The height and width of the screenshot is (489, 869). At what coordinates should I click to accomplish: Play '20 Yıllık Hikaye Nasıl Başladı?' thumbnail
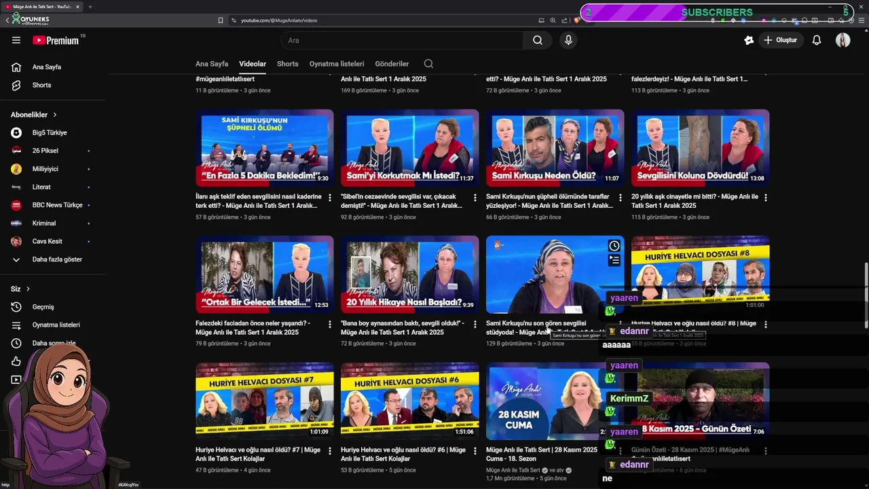coord(410,274)
